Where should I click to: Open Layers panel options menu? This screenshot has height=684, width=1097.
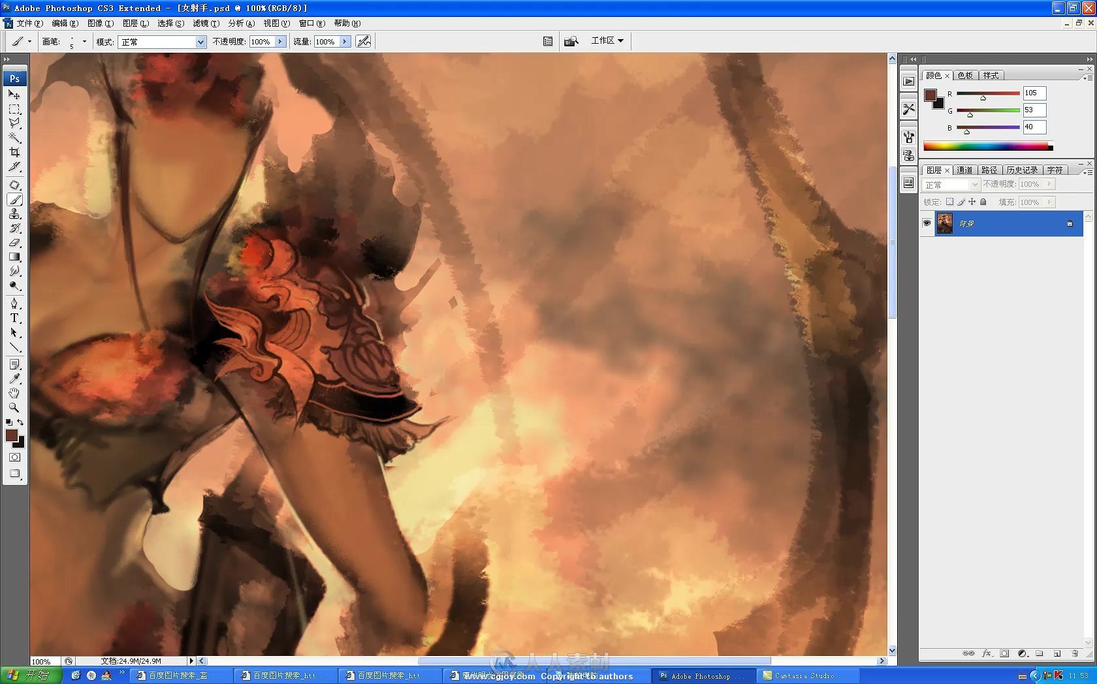tap(1087, 172)
